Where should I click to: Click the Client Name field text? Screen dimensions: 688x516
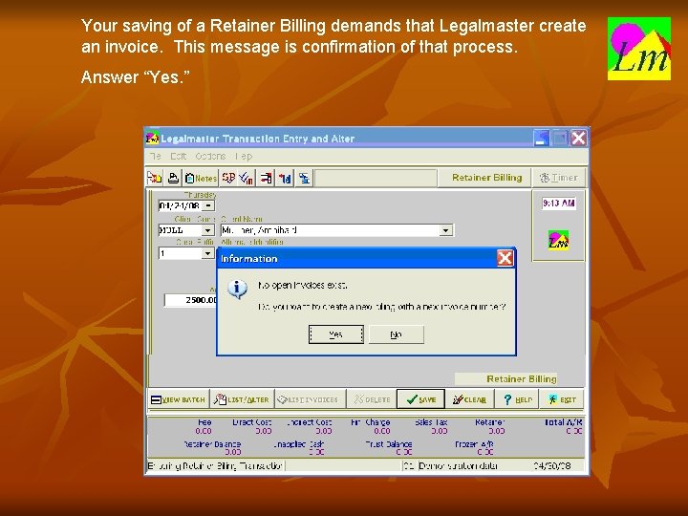330,230
